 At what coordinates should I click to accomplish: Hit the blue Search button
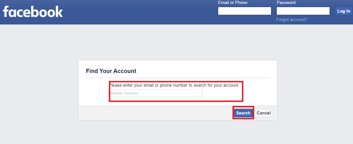(243, 113)
